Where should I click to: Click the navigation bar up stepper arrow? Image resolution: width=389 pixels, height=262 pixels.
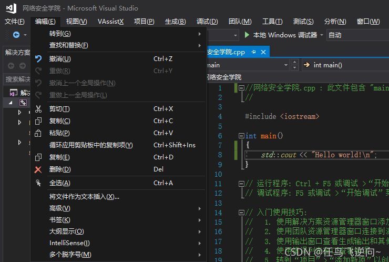pos(294,62)
